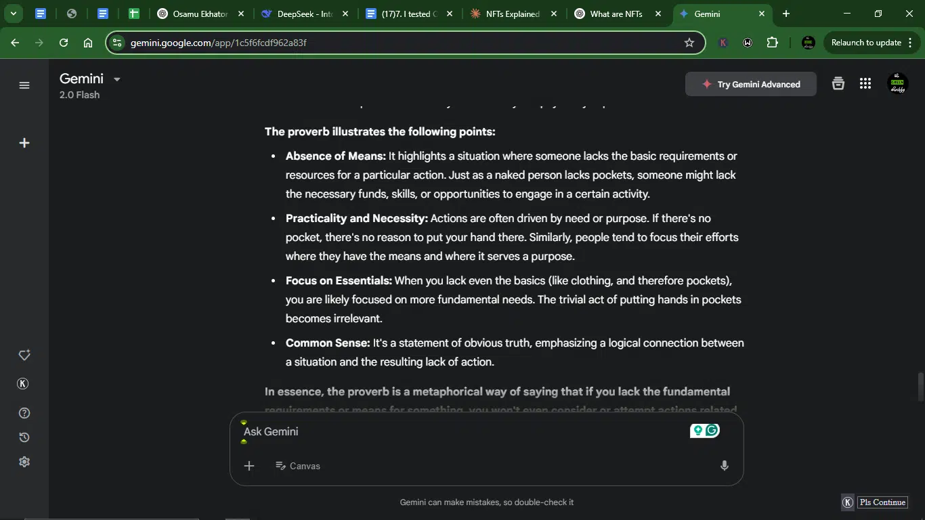
Task: Expand Gemini model selector dropdown arrow
Action: pos(116,79)
